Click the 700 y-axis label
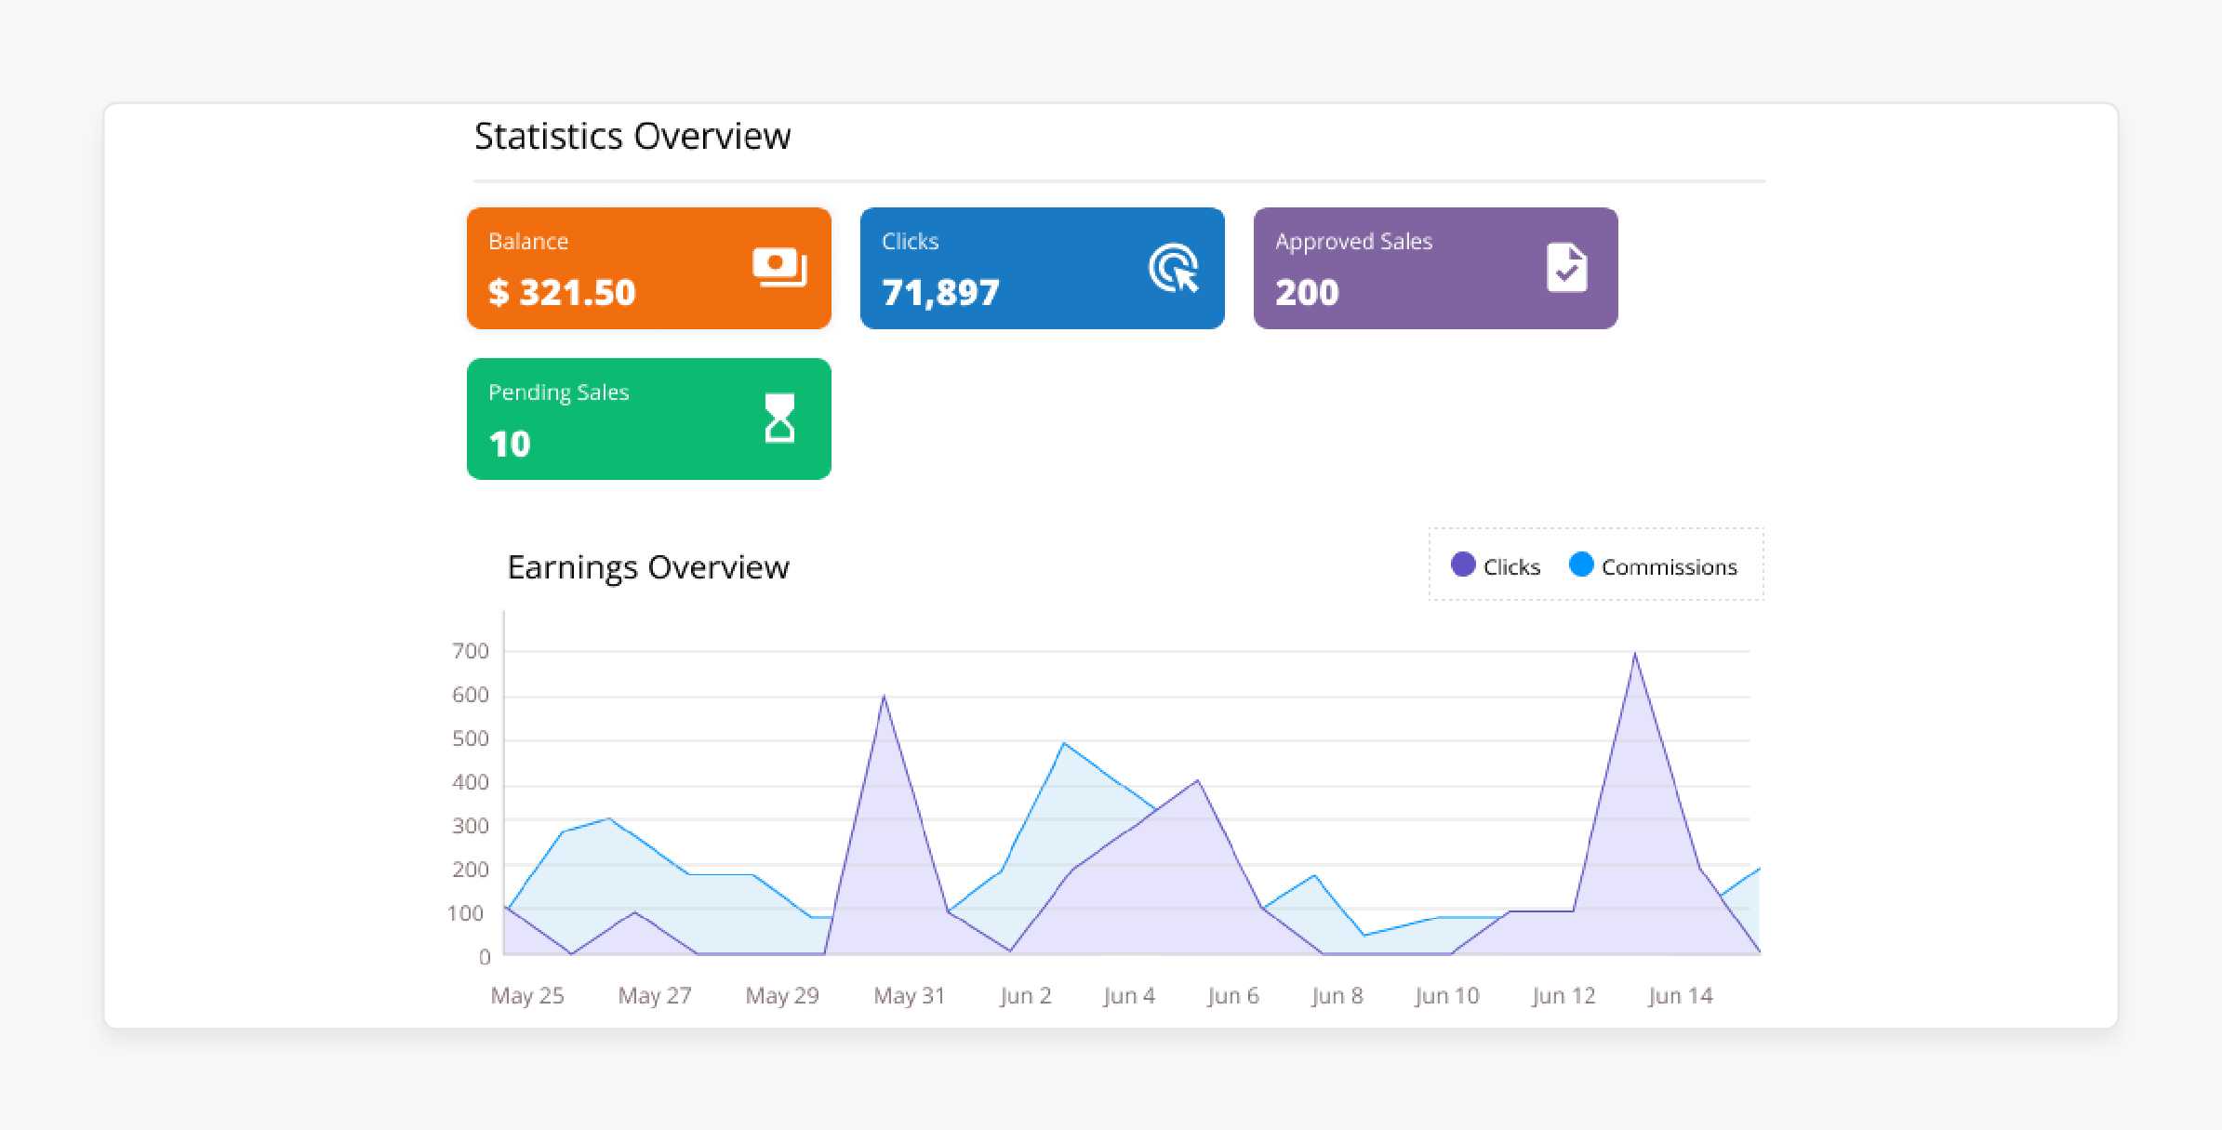The image size is (2222, 1130). pyautogui.click(x=471, y=651)
